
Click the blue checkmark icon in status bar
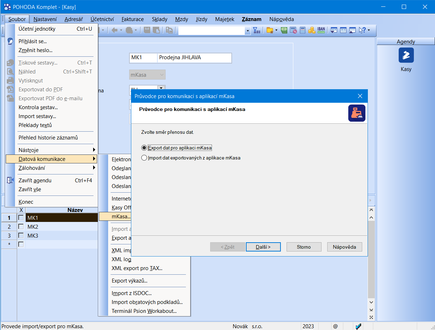point(359,326)
